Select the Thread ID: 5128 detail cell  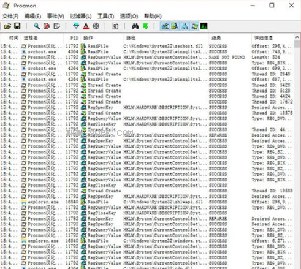tap(271, 91)
